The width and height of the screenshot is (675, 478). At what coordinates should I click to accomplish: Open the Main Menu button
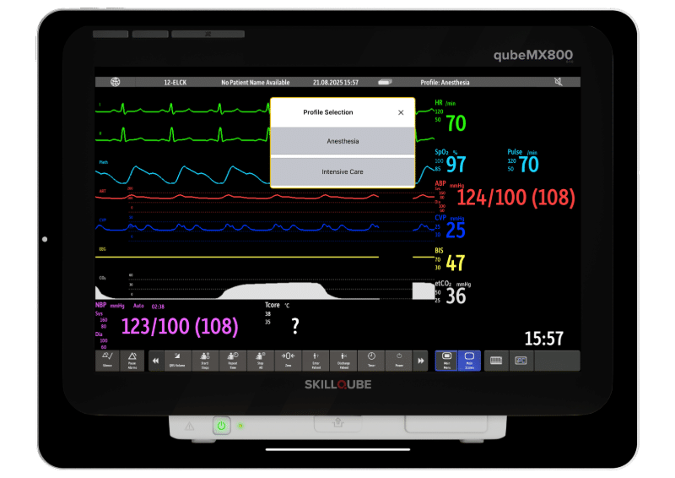(446, 361)
